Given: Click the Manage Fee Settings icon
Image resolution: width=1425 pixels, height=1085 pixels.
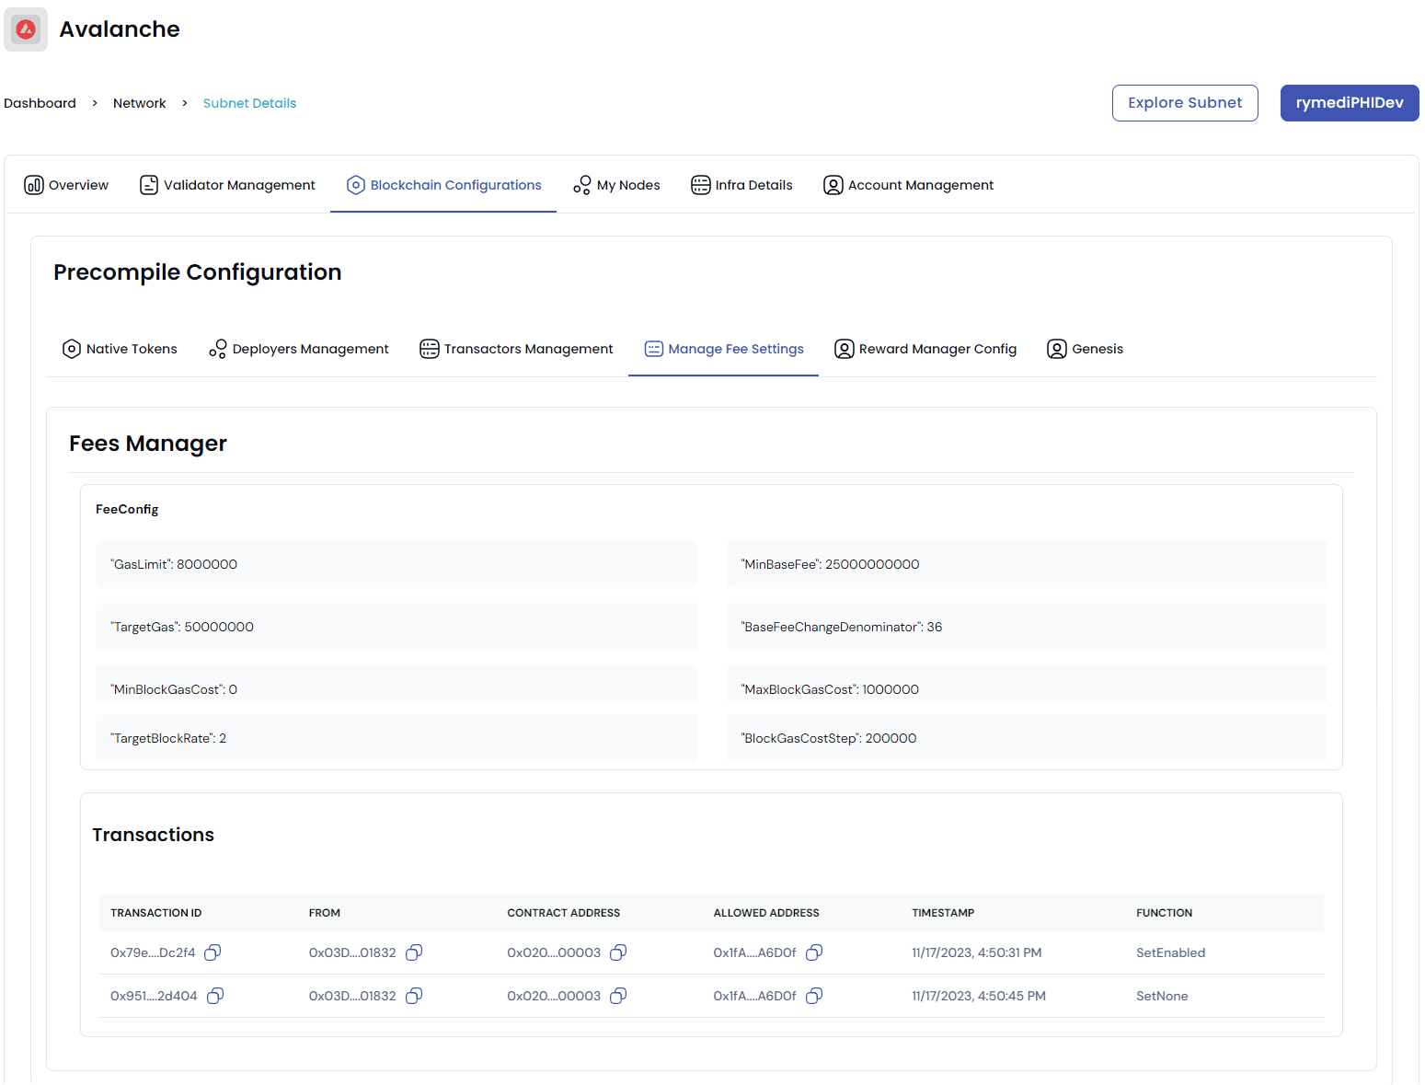Looking at the screenshot, I should coord(654,349).
